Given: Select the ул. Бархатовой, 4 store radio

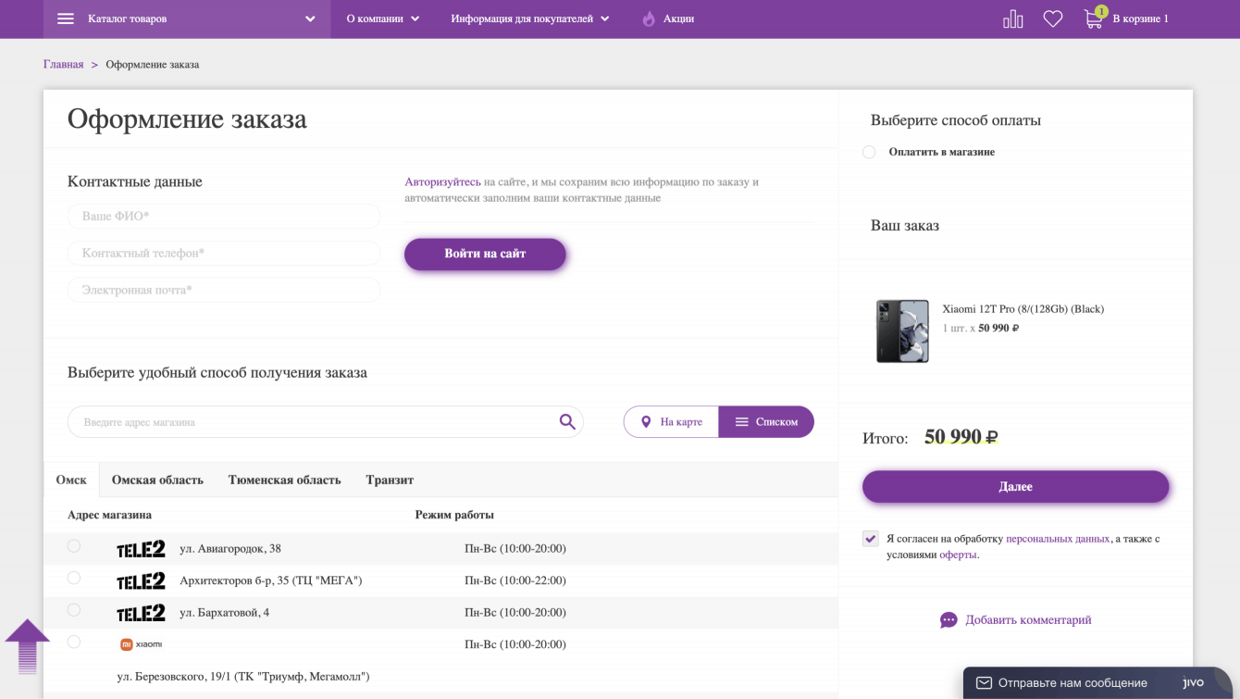Looking at the screenshot, I should click(x=74, y=610).
